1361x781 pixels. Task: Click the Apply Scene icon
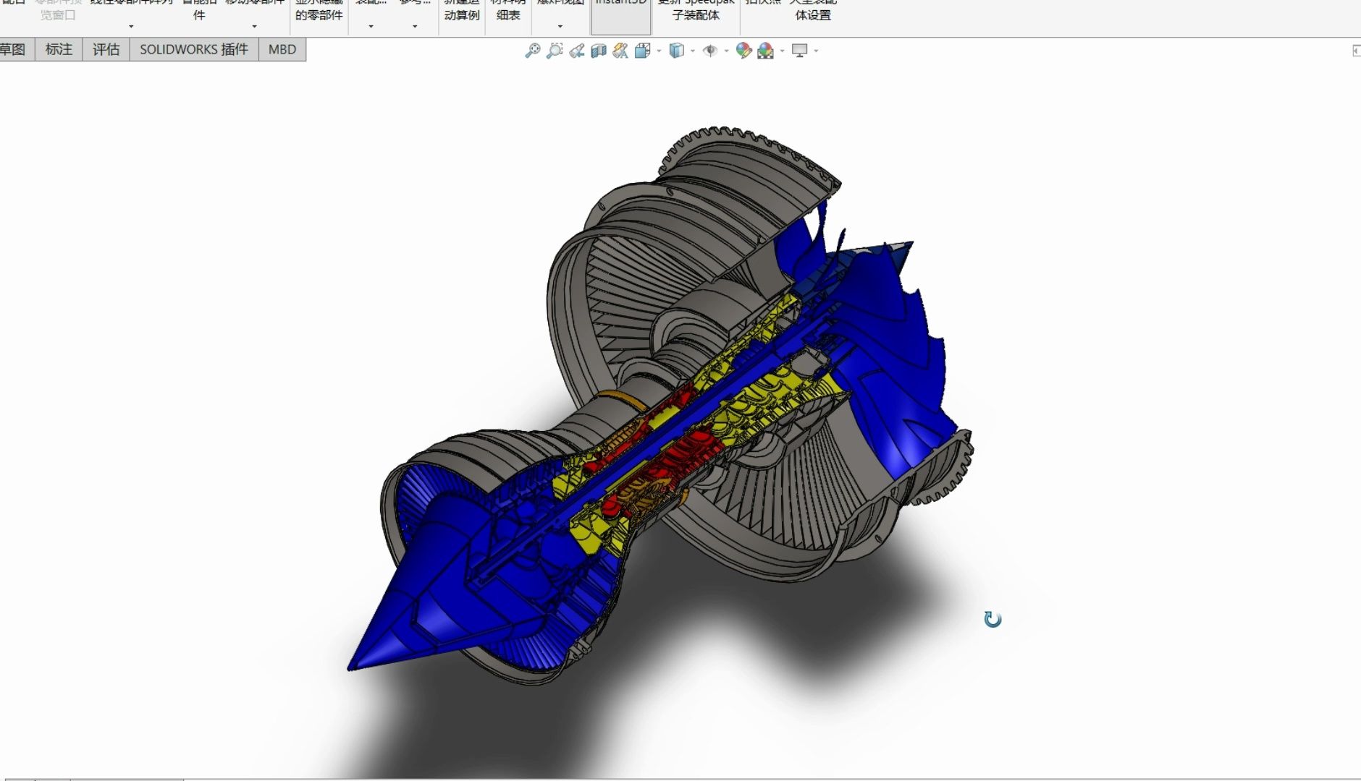click(765, 51)
